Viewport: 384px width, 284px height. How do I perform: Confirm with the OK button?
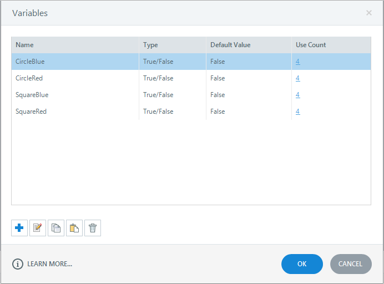coord(302,264)
